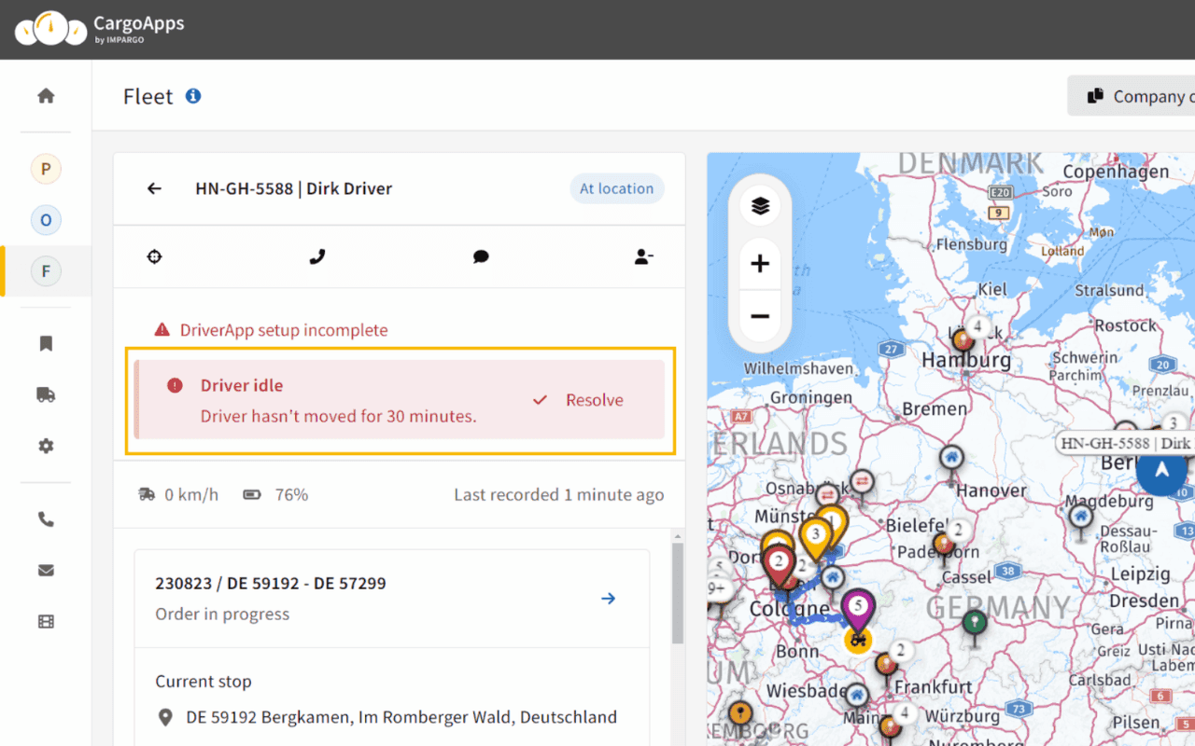This screenshot has width=1195, height=746.
Task: Open the Home icon in sidebar
Action: click(x=46, y=96)
